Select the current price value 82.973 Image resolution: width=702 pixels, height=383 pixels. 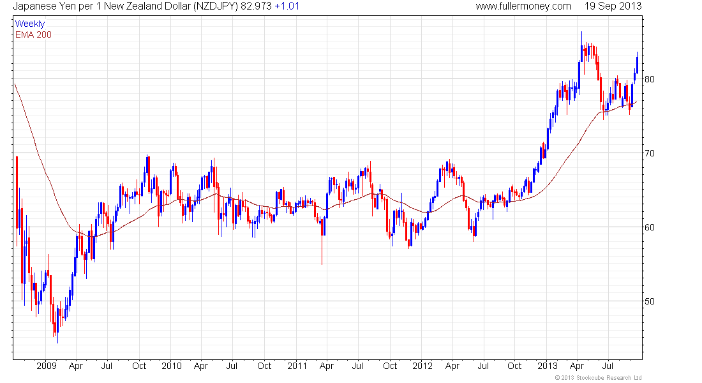tap(256, 6)
